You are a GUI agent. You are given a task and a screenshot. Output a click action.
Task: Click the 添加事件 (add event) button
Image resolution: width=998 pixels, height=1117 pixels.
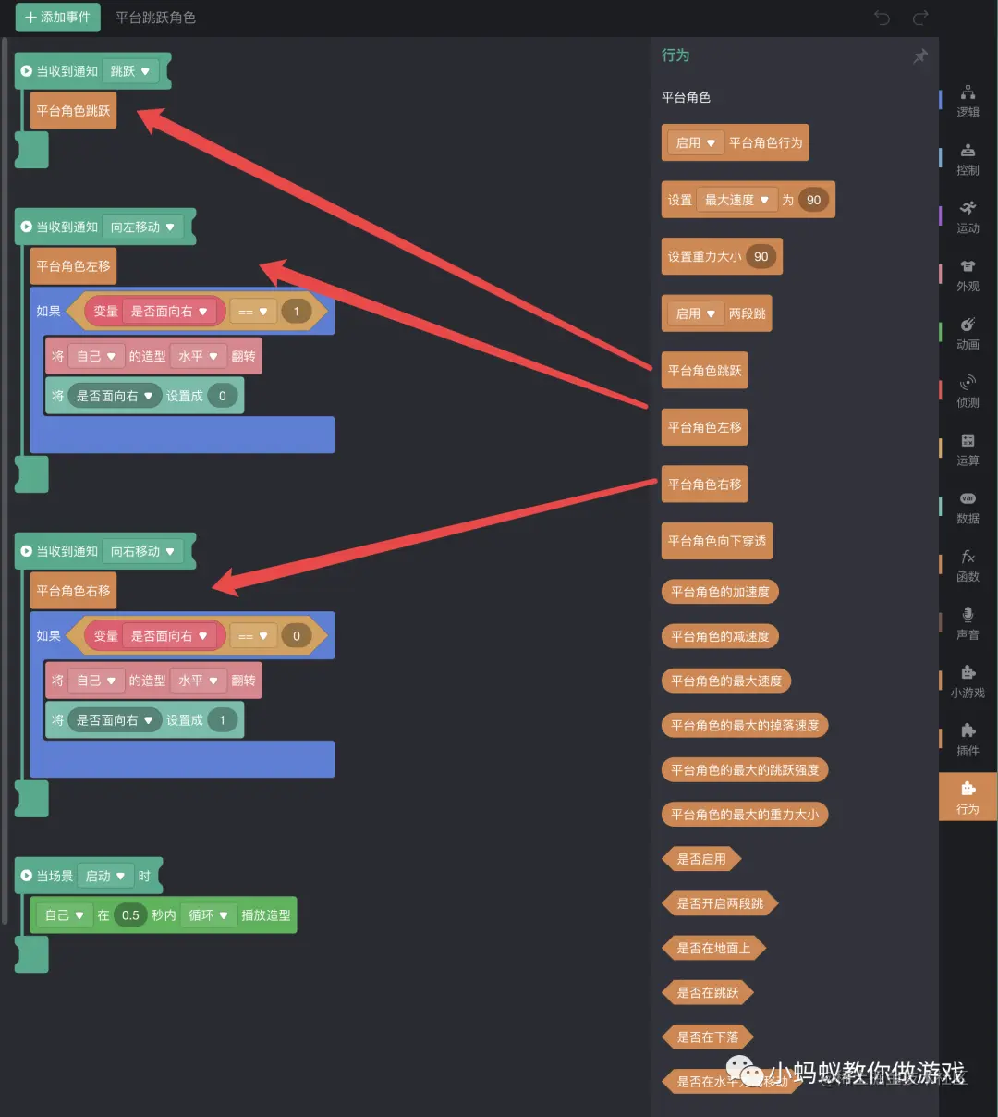[57, 18]
